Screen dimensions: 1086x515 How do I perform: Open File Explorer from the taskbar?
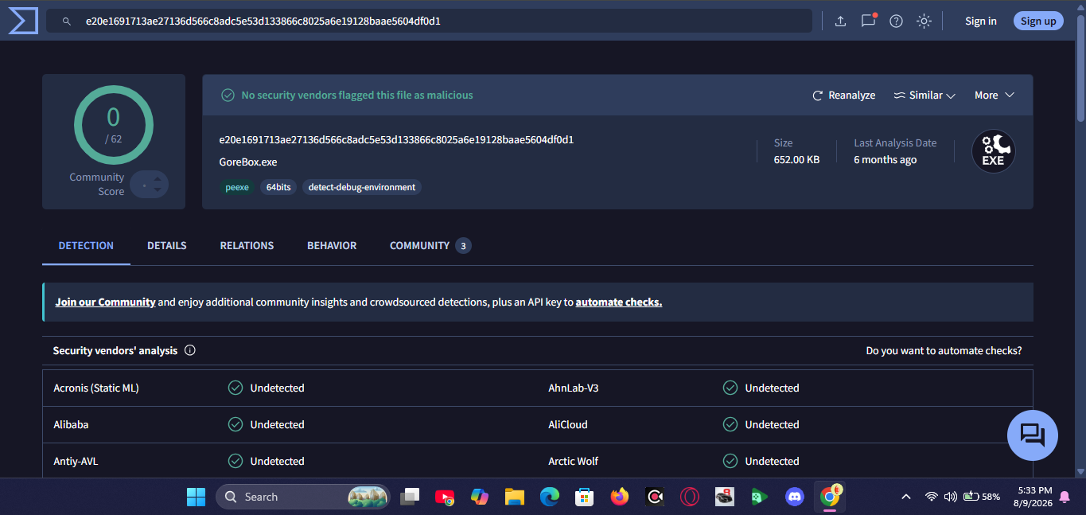[x=515, y=497]
